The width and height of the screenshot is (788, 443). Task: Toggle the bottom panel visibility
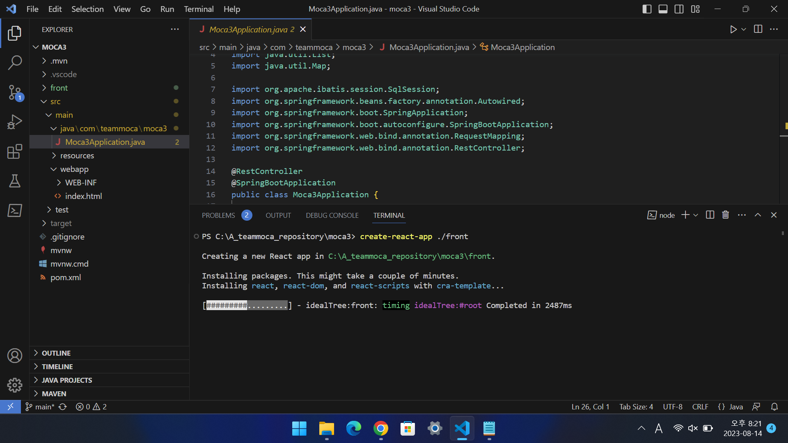(663, 9)
